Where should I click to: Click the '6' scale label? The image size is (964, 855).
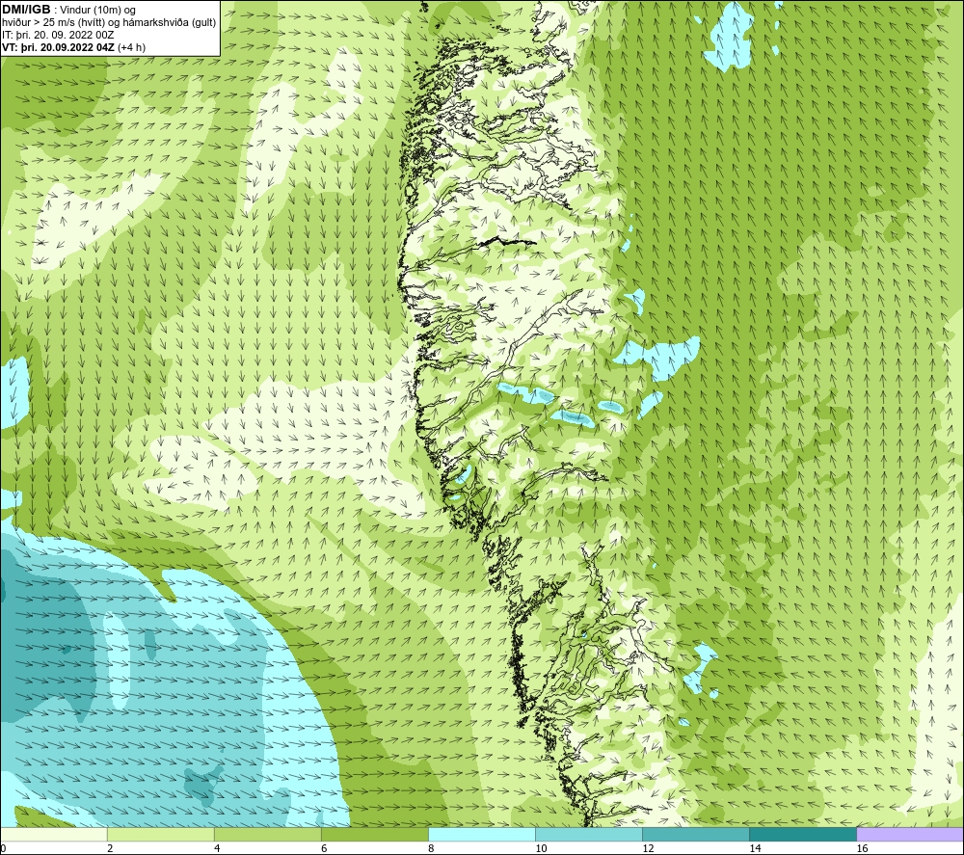(324, 849)
